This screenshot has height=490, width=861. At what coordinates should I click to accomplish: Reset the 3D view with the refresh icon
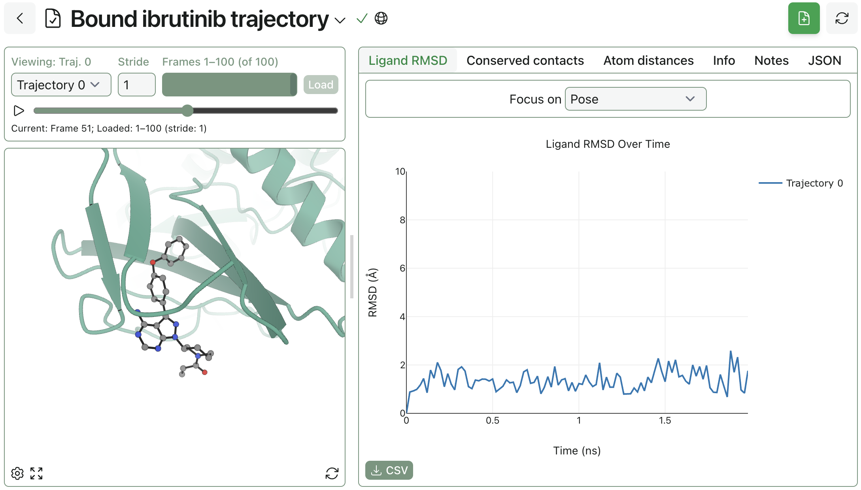tap(332, 473)
